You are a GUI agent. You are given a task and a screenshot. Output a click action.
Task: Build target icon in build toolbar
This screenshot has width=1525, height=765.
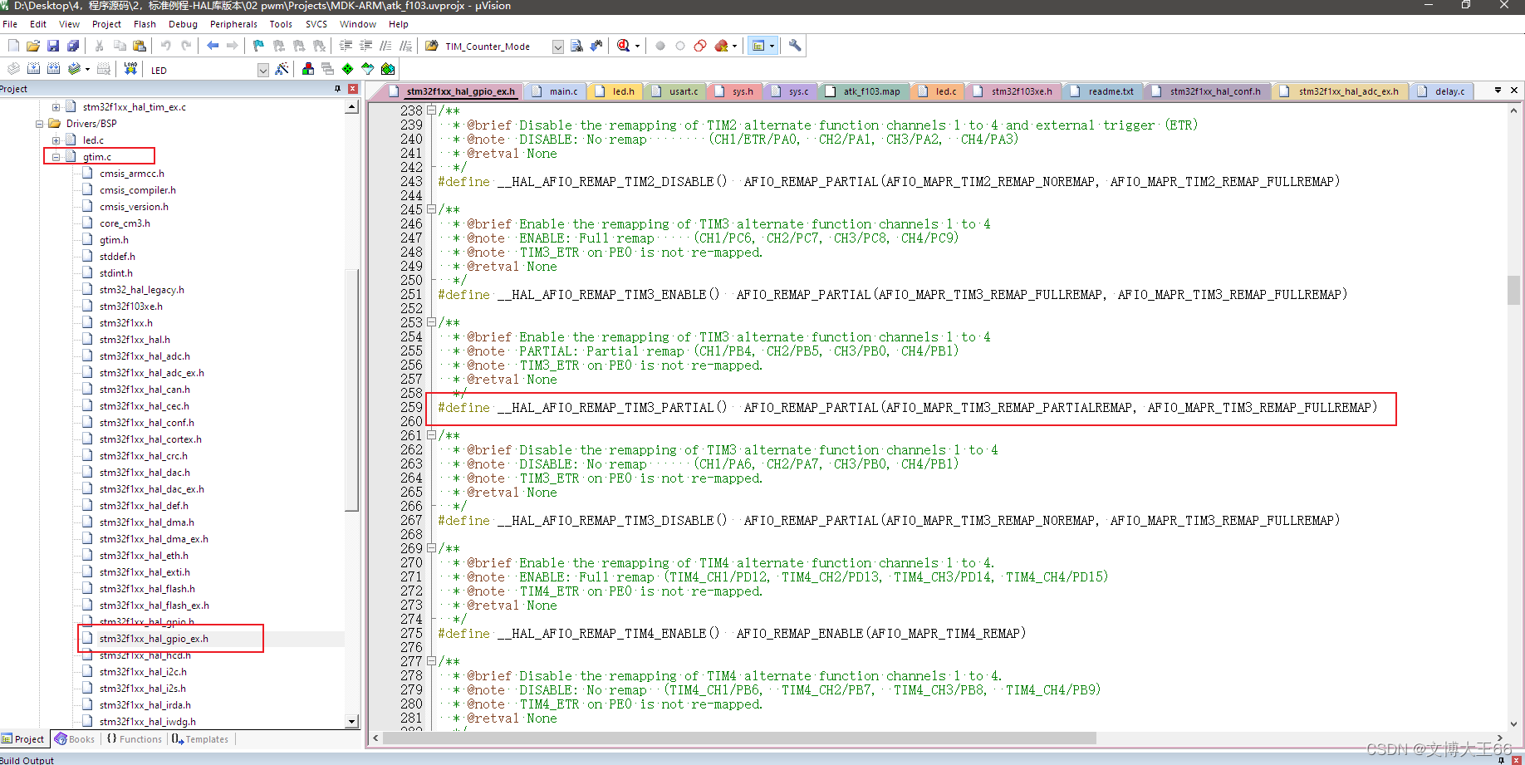33,69
